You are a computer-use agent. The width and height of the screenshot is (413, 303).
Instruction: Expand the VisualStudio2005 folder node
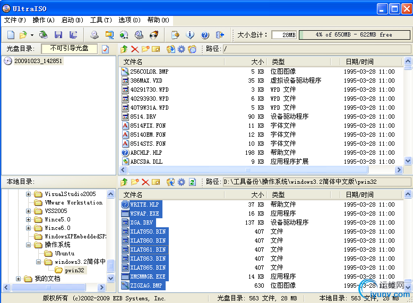[x=28, y=194]
